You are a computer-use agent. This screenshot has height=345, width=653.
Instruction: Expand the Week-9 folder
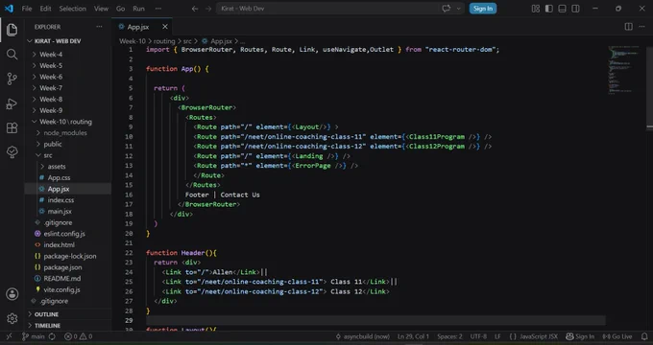click(51, 110)
